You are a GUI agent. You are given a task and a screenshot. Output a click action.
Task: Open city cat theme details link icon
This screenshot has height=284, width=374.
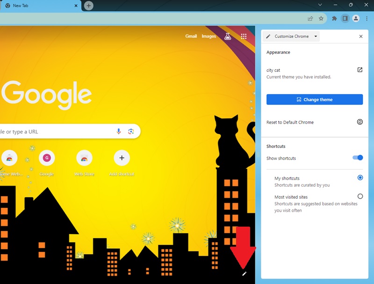360,69
